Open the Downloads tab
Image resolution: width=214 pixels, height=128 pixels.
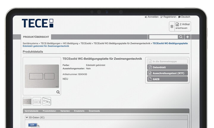94,111
